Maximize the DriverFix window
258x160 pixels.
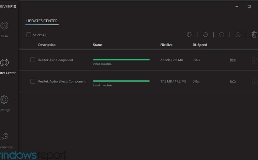pyautogui.click(x=249, y=6)
